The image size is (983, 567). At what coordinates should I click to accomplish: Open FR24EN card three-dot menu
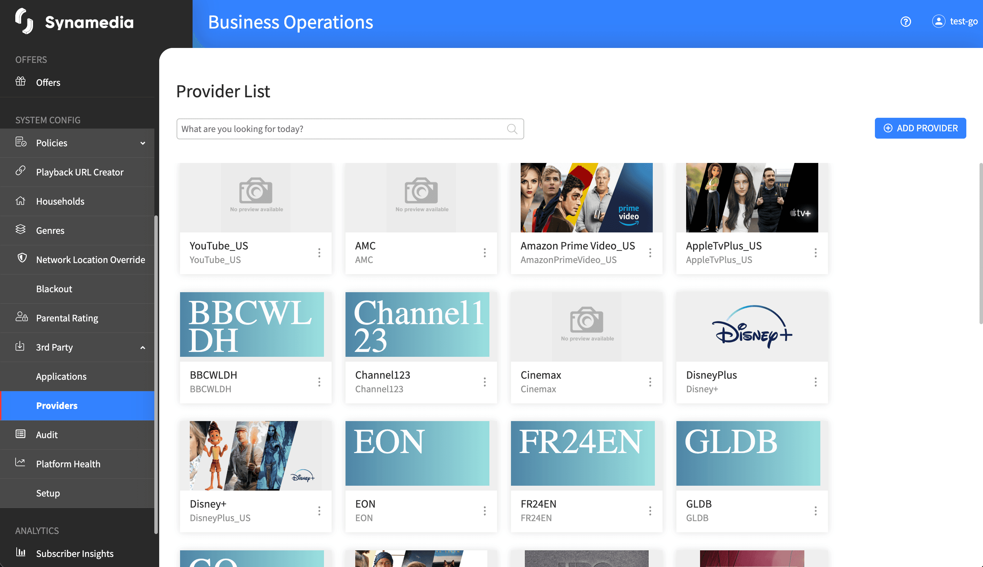pos(650,511)
